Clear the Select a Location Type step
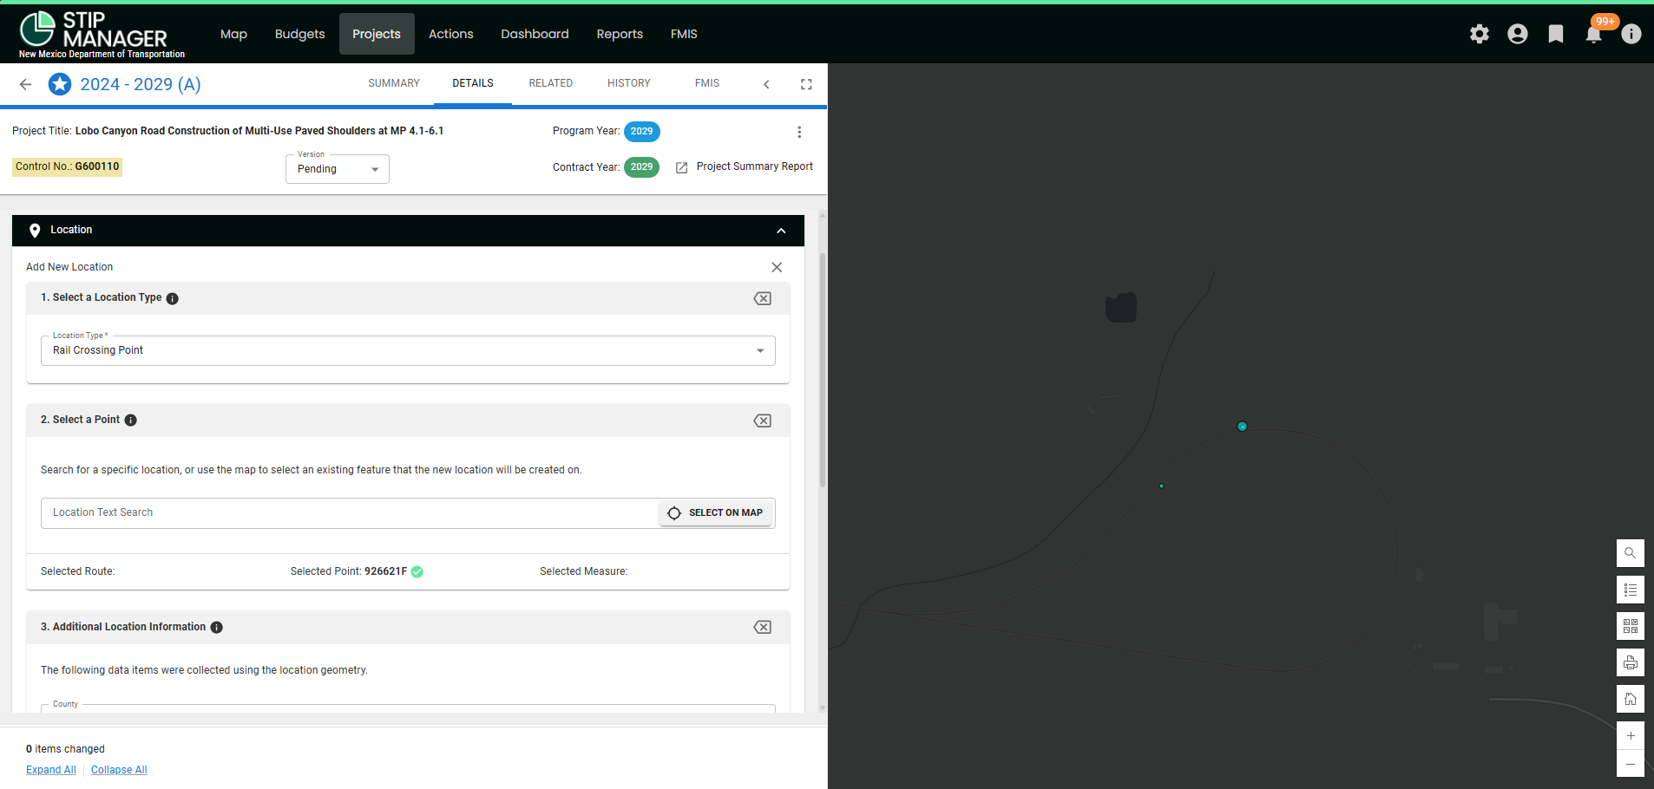Screen dimensions: 1654x789 [763, 298]
